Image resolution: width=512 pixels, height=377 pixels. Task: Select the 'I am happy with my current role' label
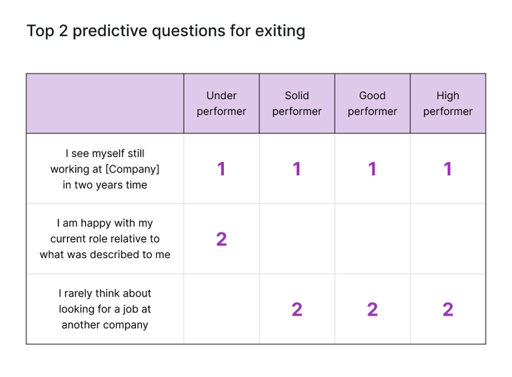pyautogui.click(x=105, y=239)
